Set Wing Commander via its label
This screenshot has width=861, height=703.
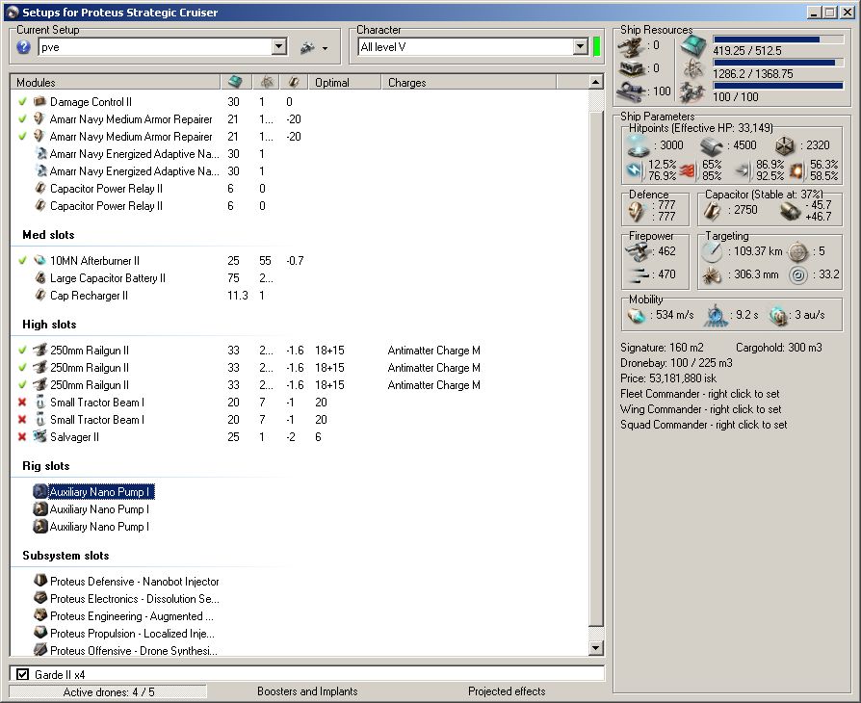click(701, 409)
